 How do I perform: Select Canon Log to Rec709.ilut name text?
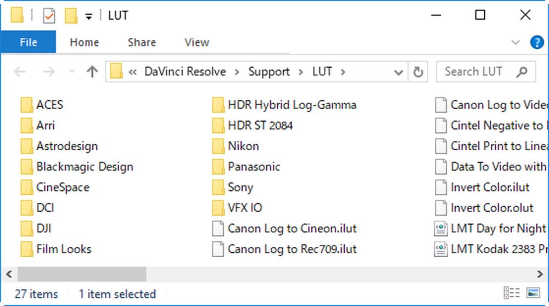pos(292,250)
